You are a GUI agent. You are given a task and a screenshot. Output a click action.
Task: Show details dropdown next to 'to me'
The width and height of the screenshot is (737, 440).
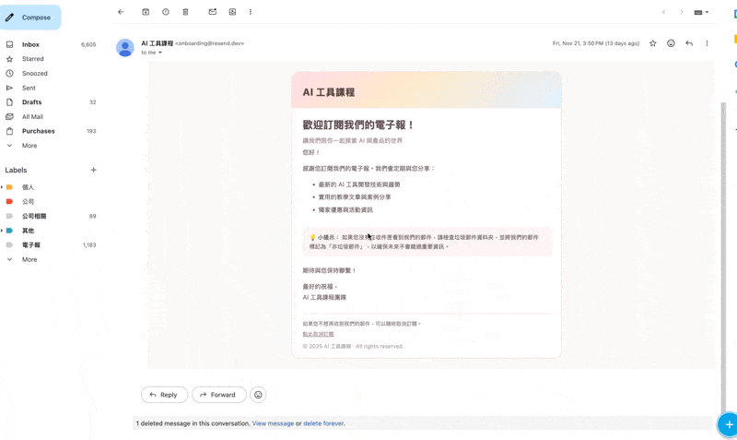[160, 53]
